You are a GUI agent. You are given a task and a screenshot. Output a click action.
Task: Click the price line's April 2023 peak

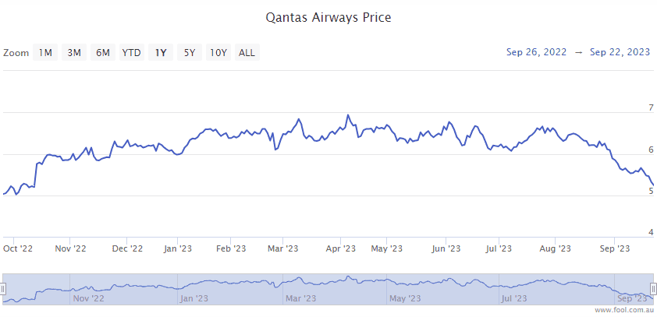coord(348,115)
